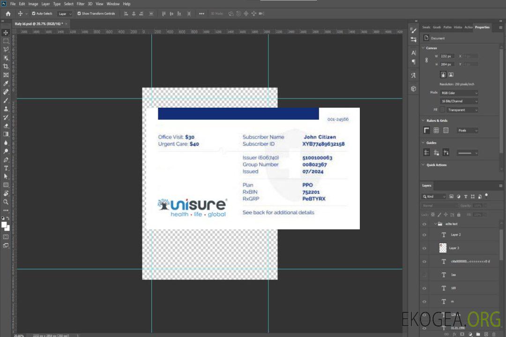Select the Horizontal Type tool
506x337 pixels.
pos(6,168)
